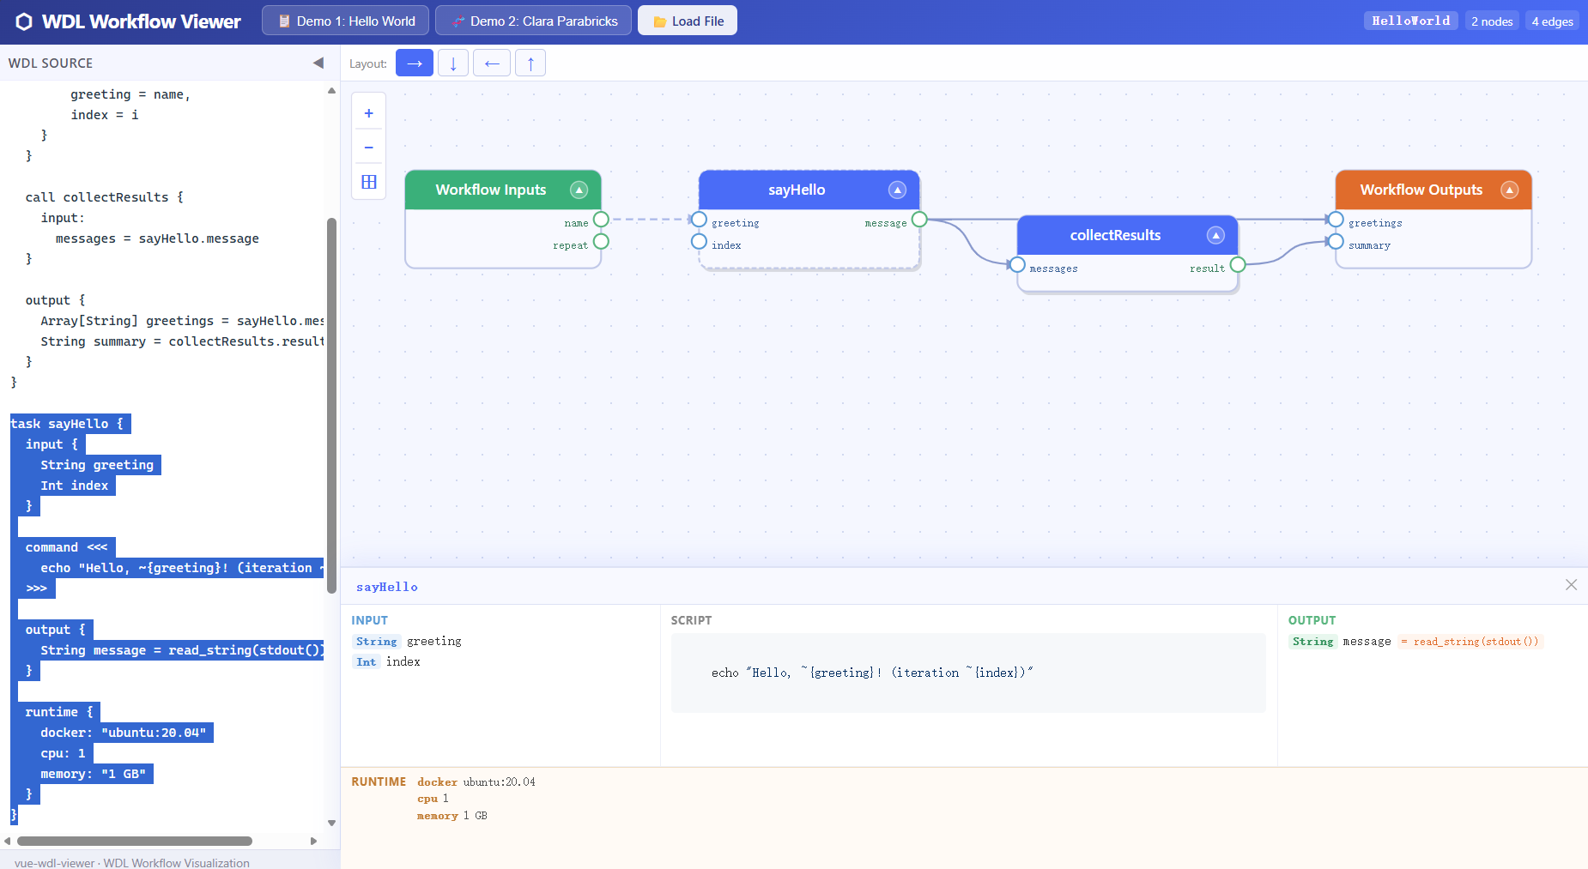Close the sayHello details panel
The image size is (1588, 869).
coord(1571,585)
